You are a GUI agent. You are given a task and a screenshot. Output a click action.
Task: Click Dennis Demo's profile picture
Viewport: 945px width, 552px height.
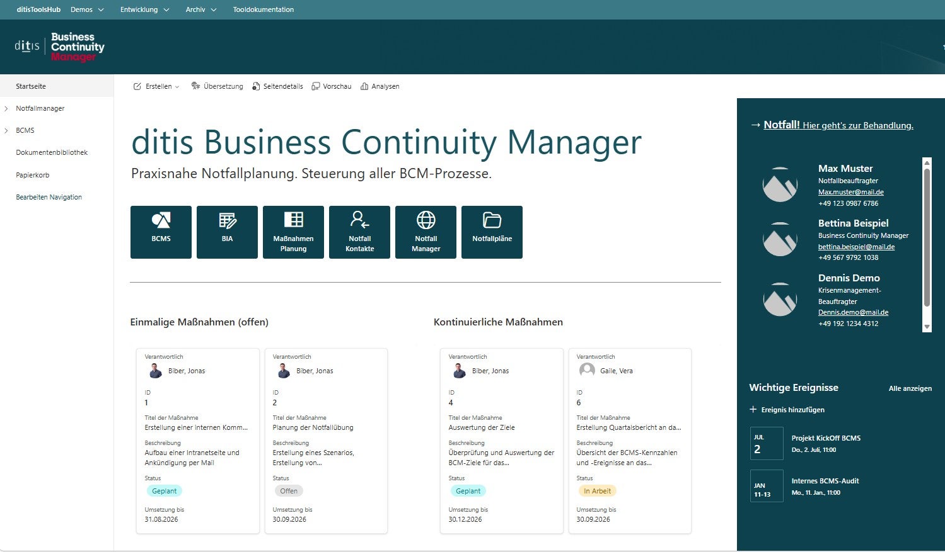pyautogui.click(x=780, y=299)
